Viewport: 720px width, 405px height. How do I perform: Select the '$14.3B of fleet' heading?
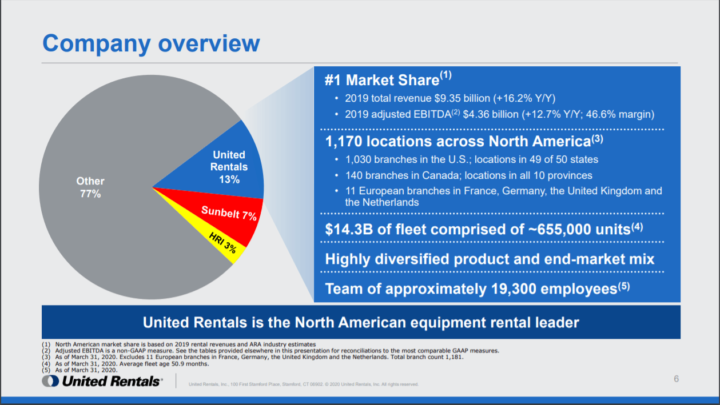(484, 229)
